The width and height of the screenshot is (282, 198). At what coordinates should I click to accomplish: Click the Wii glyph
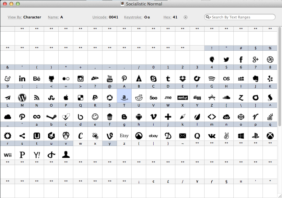pos(7,154)
